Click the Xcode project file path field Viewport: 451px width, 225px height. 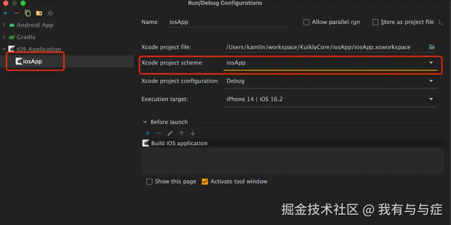(325, 47)
